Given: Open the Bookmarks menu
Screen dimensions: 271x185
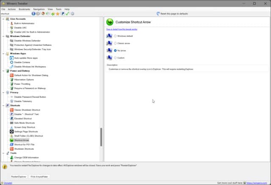Looking at the screenshot, I should click(25, 9).
